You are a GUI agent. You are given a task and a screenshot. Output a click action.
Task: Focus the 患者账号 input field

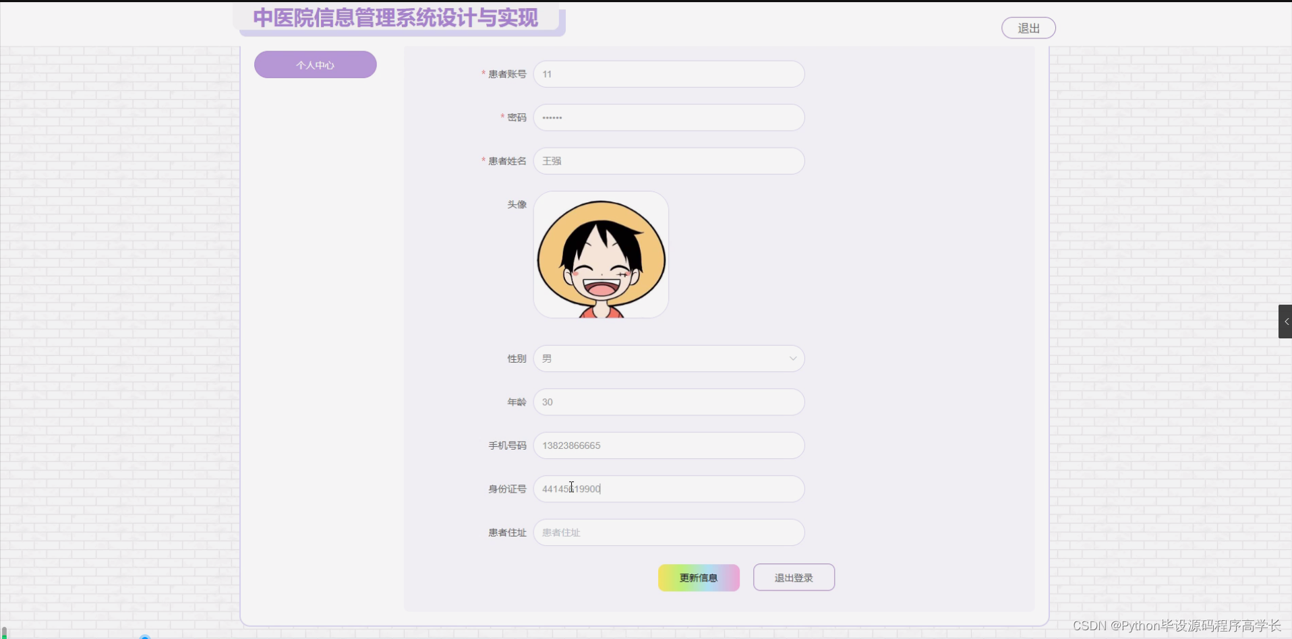coord(669,74)
